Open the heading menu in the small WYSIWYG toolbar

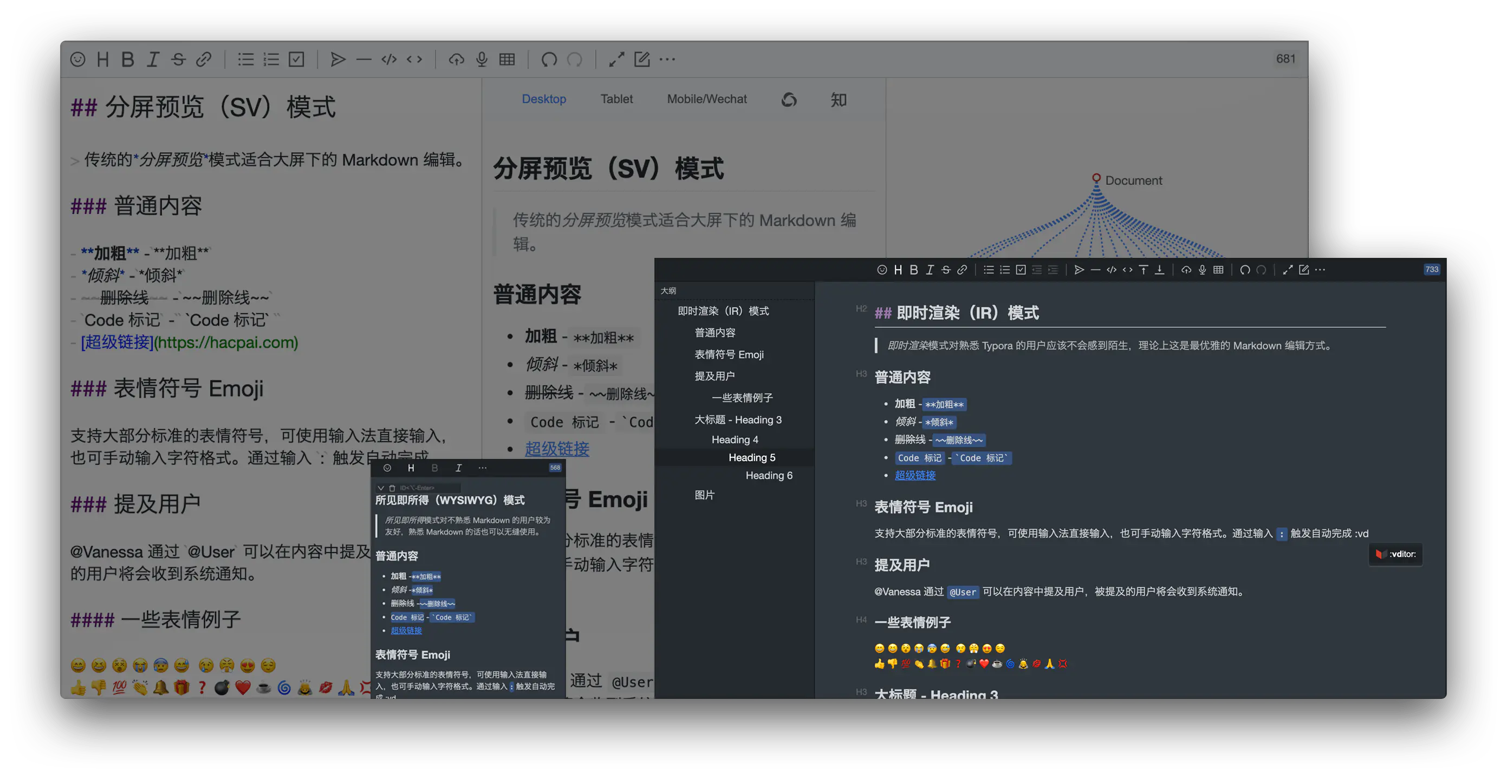pyautogui.click(x=411, y=468)
